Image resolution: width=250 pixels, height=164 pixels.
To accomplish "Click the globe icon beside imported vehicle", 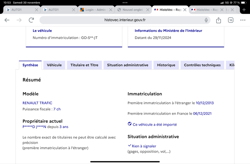I will 130,124.
